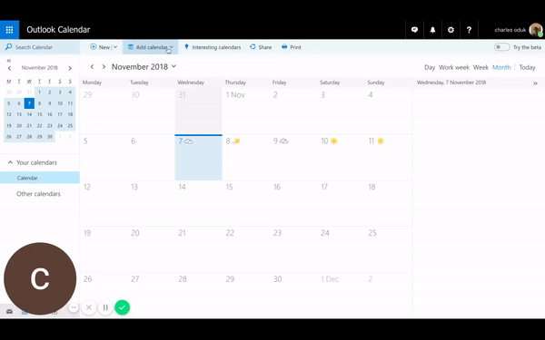
Task: Go to the Mail icon in bottom bar
Action: point(9,312)
